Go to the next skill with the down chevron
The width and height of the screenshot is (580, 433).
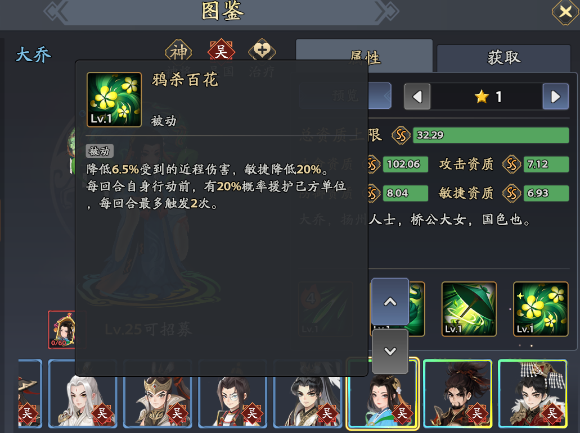click(x=390, y=351)
